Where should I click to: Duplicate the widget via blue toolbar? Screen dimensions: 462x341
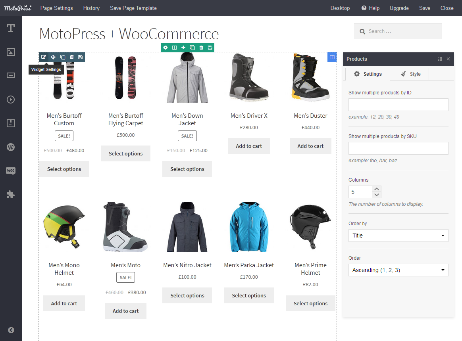62,57
